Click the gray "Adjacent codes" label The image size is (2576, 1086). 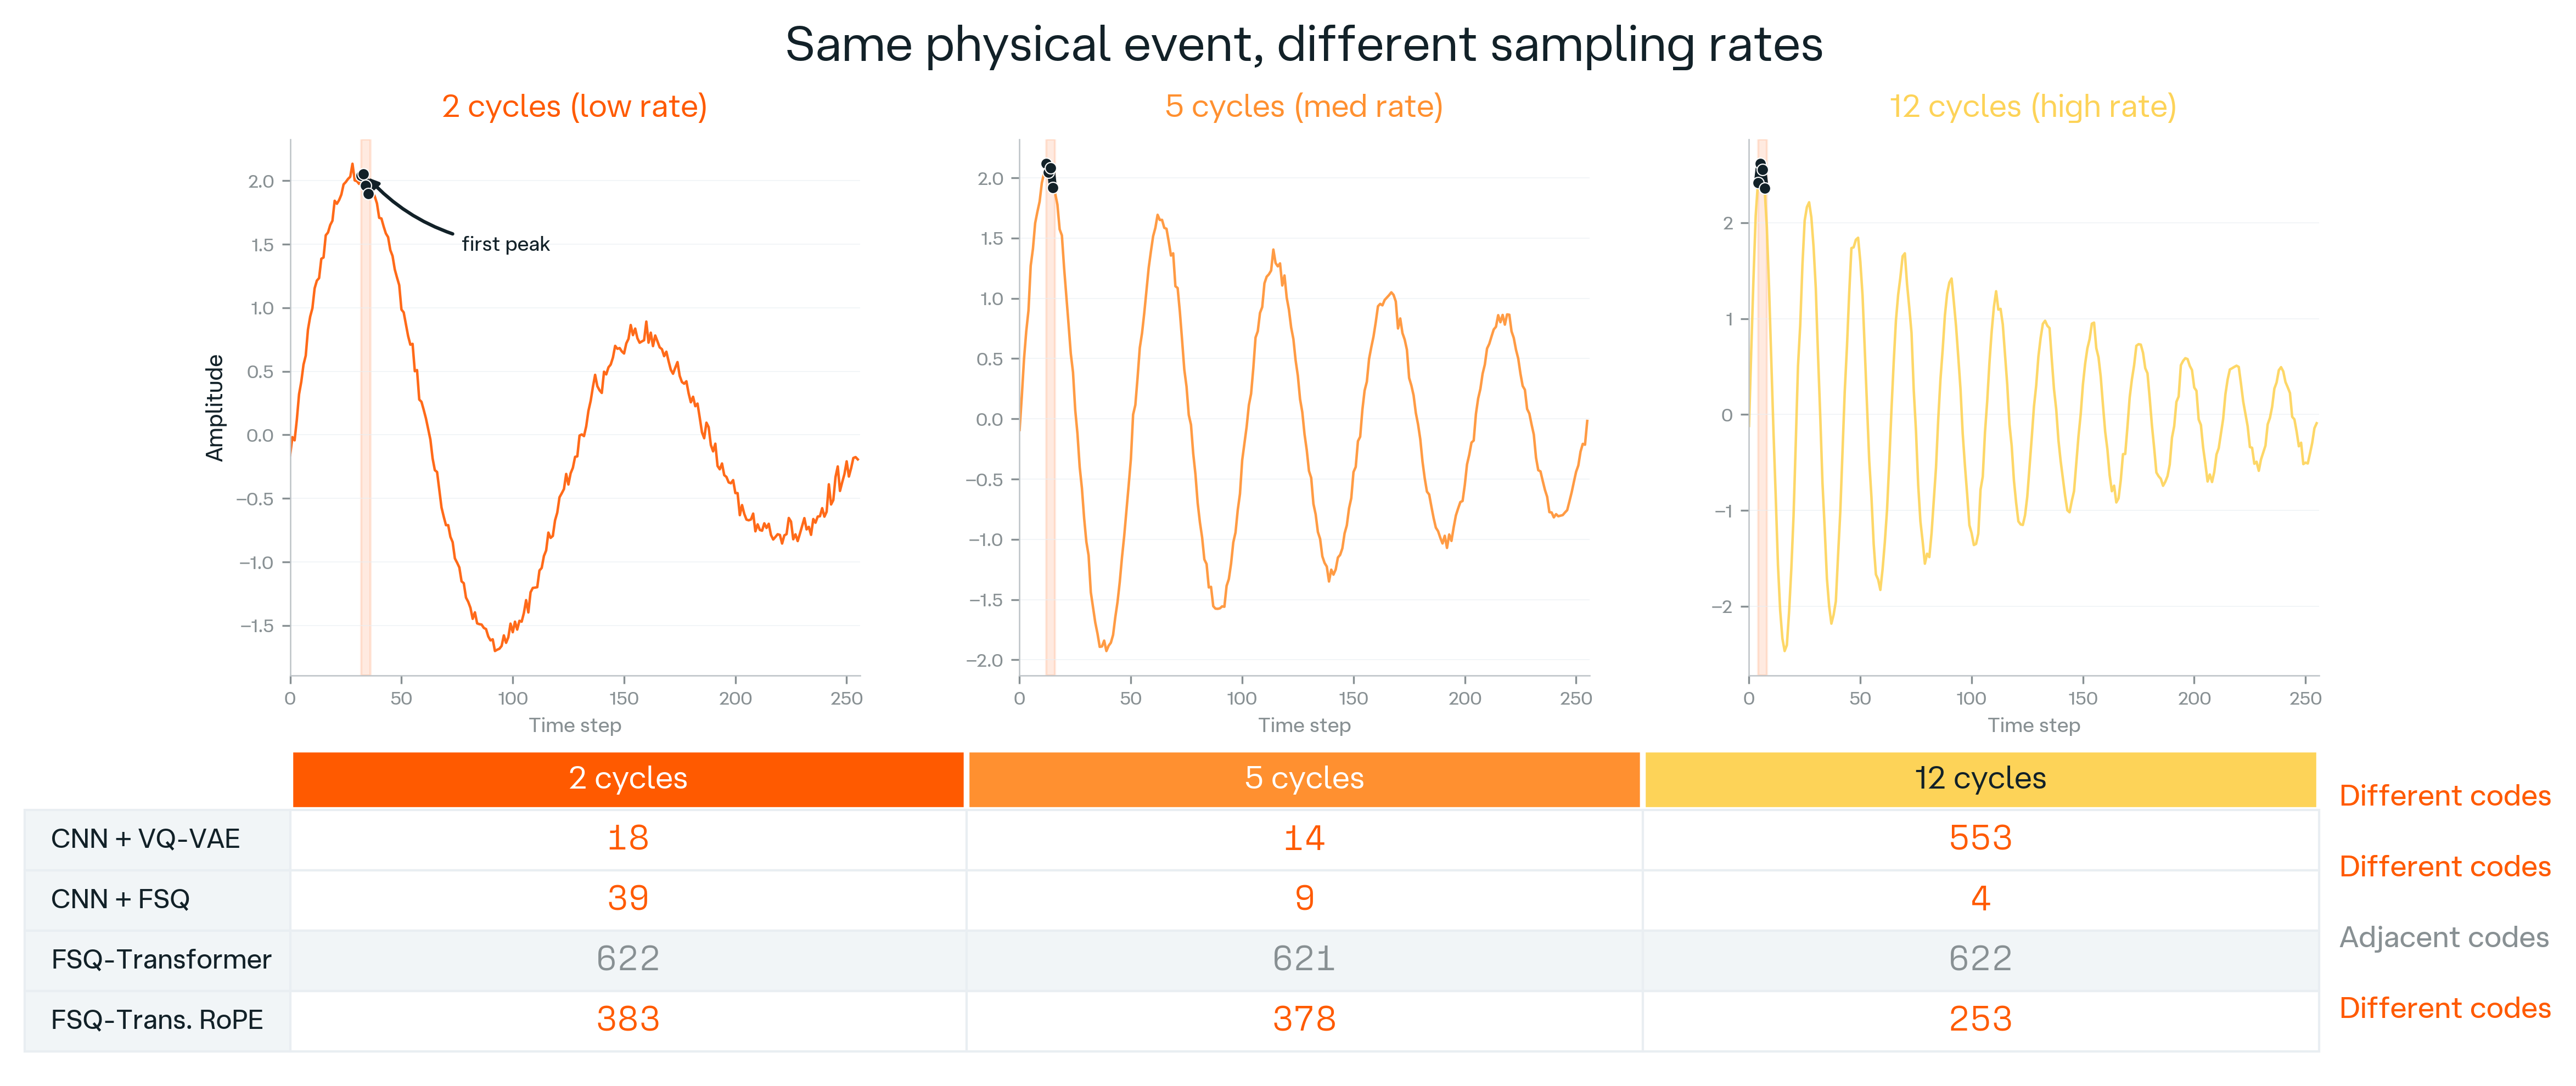click(2444, 938)
